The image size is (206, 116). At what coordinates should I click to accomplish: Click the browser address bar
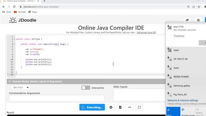[102, 7]
